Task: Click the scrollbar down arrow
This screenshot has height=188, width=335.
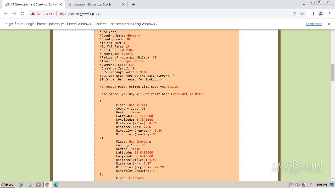Action: (x=333, y=178)
